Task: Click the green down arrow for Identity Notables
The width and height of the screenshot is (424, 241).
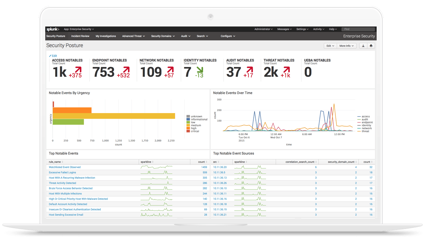Action: click(200, 69)
